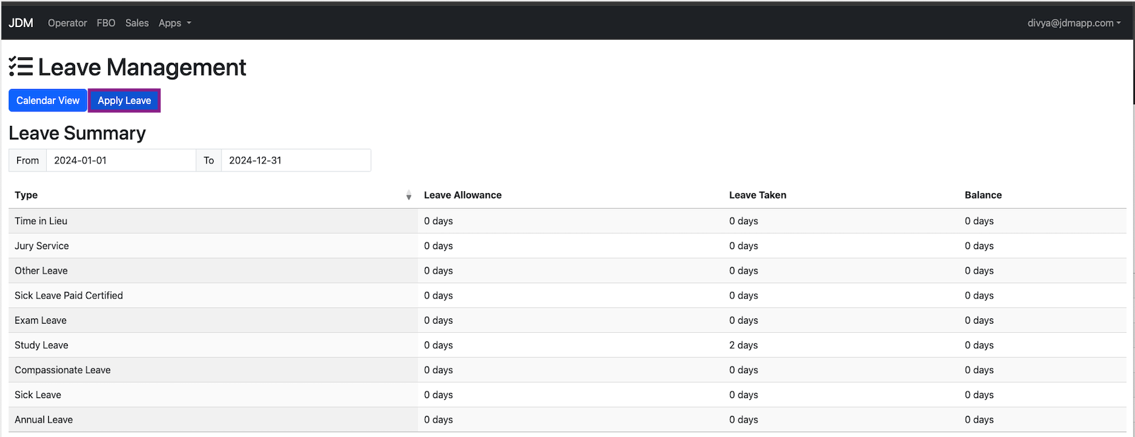The width and height of the screenshot is (1135, 437).
Task: Open the Apps dropdown menu
Action: pos(175,23)
